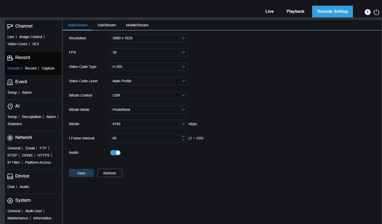Screen dimensions: 382x224
Task: Click the Device section icon
Action: point(9,176)
